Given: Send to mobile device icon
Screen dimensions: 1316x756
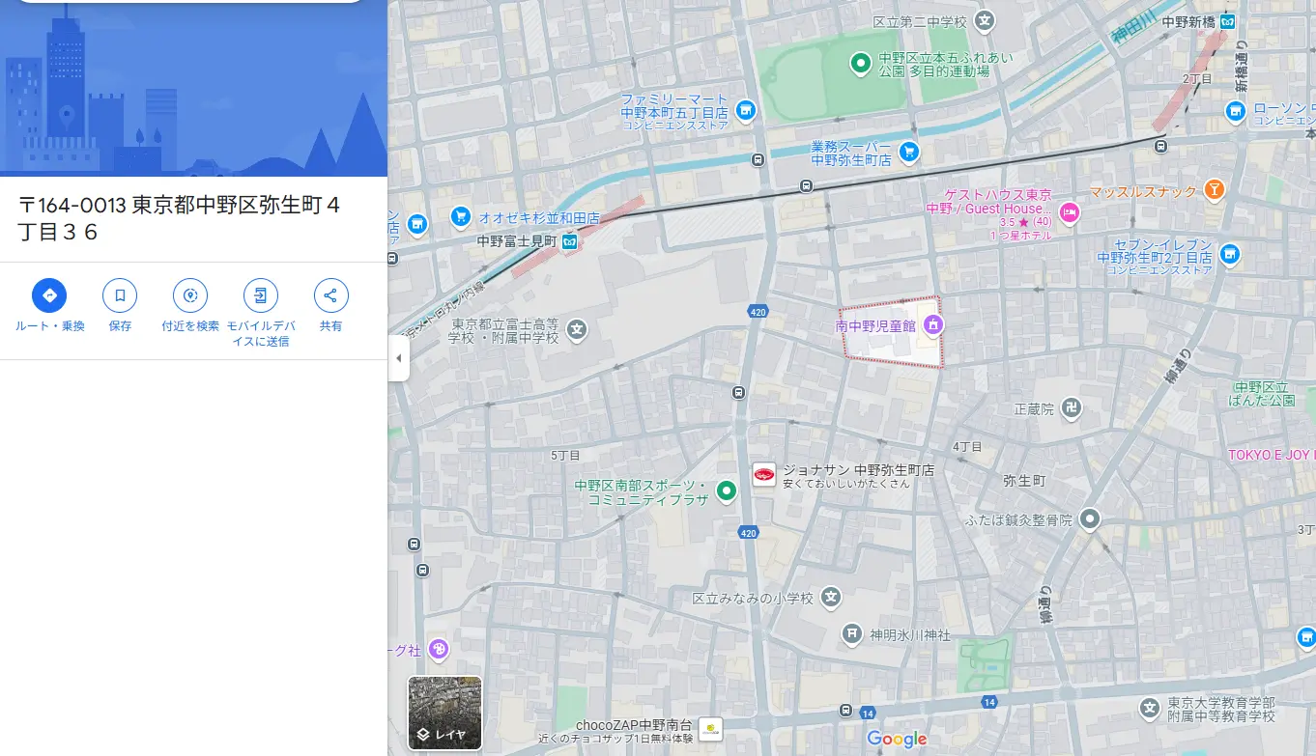Looking at the screenshot, I should 261,295.
